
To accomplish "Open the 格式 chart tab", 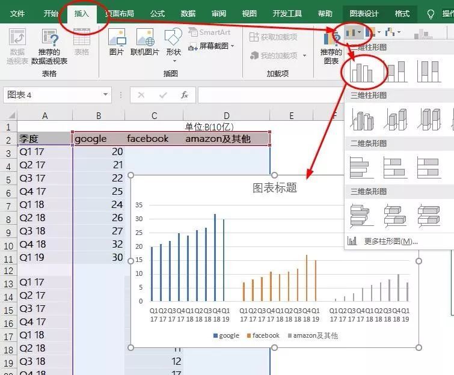I will (x=402, y=14).
